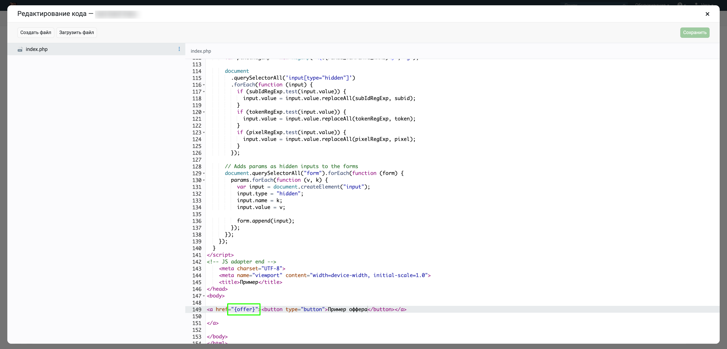
Task: Click the Создать файл button
Action: click(x=36, y=33)
